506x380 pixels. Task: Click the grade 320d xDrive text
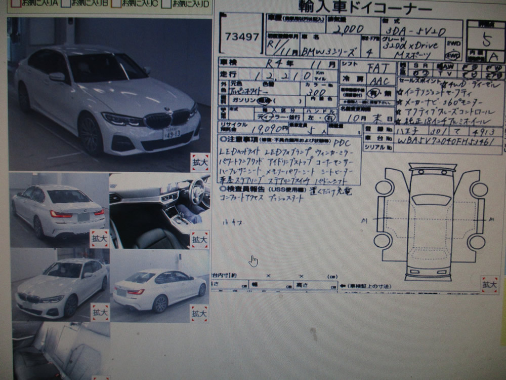(410, 45)
